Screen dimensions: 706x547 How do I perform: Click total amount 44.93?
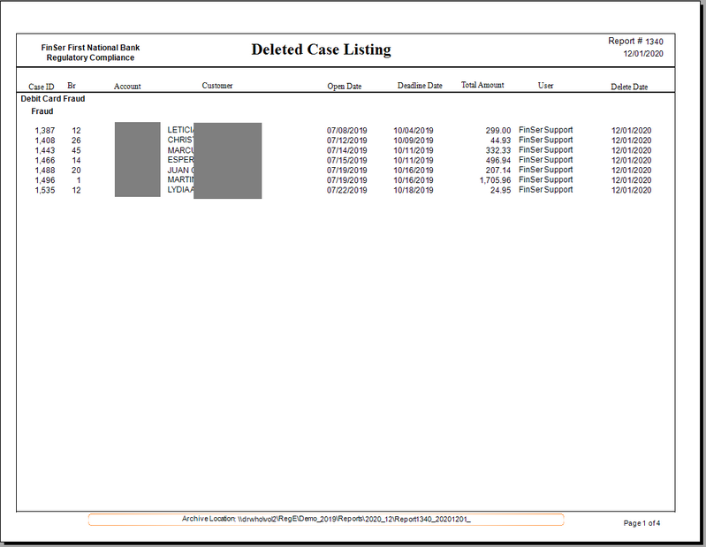click(x=501, y=141)
